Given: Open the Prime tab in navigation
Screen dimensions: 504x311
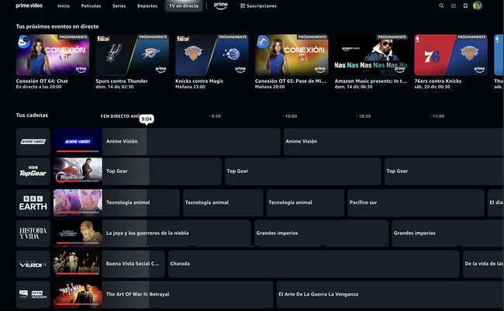Looking at the screenshot, I should point(221,5).
